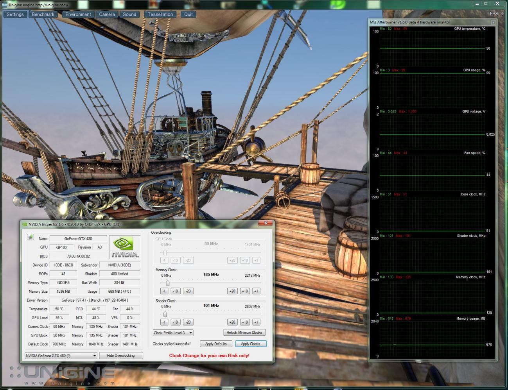Click the GPU usage graph in Afterburner
Image resolution: width=508 pixels, height=390 pixels.
[432, 90]
